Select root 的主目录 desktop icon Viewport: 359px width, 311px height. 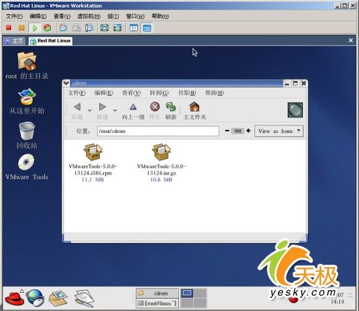click(x=27, y=65)
